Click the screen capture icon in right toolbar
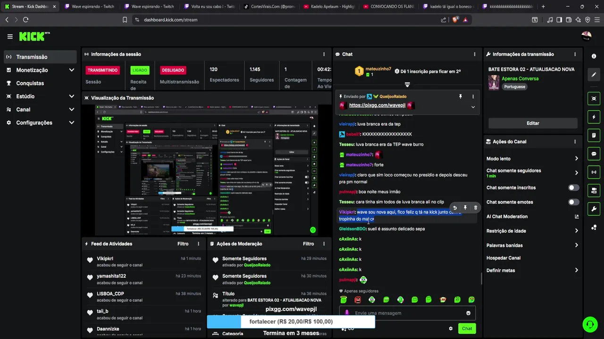 [594, 98]
